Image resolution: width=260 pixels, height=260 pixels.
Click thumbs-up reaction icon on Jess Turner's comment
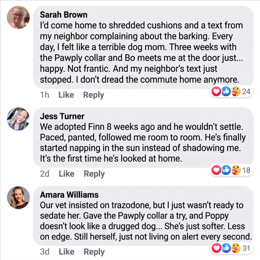pos(226,170)
